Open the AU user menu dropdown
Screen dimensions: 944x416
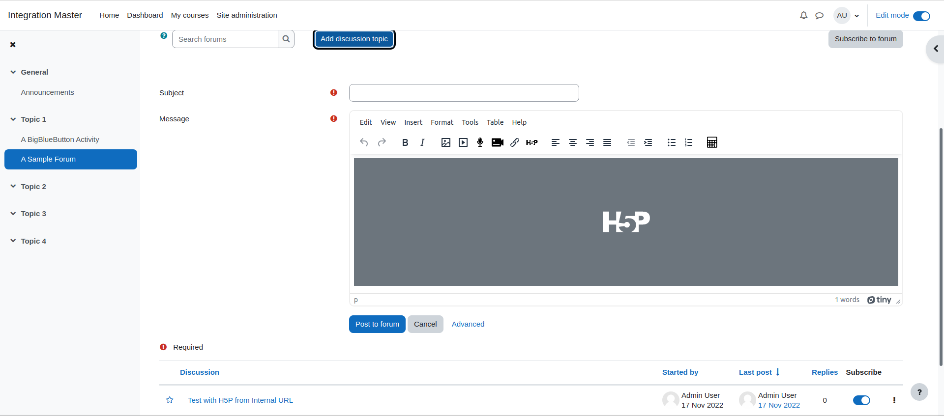coord(847,15)
